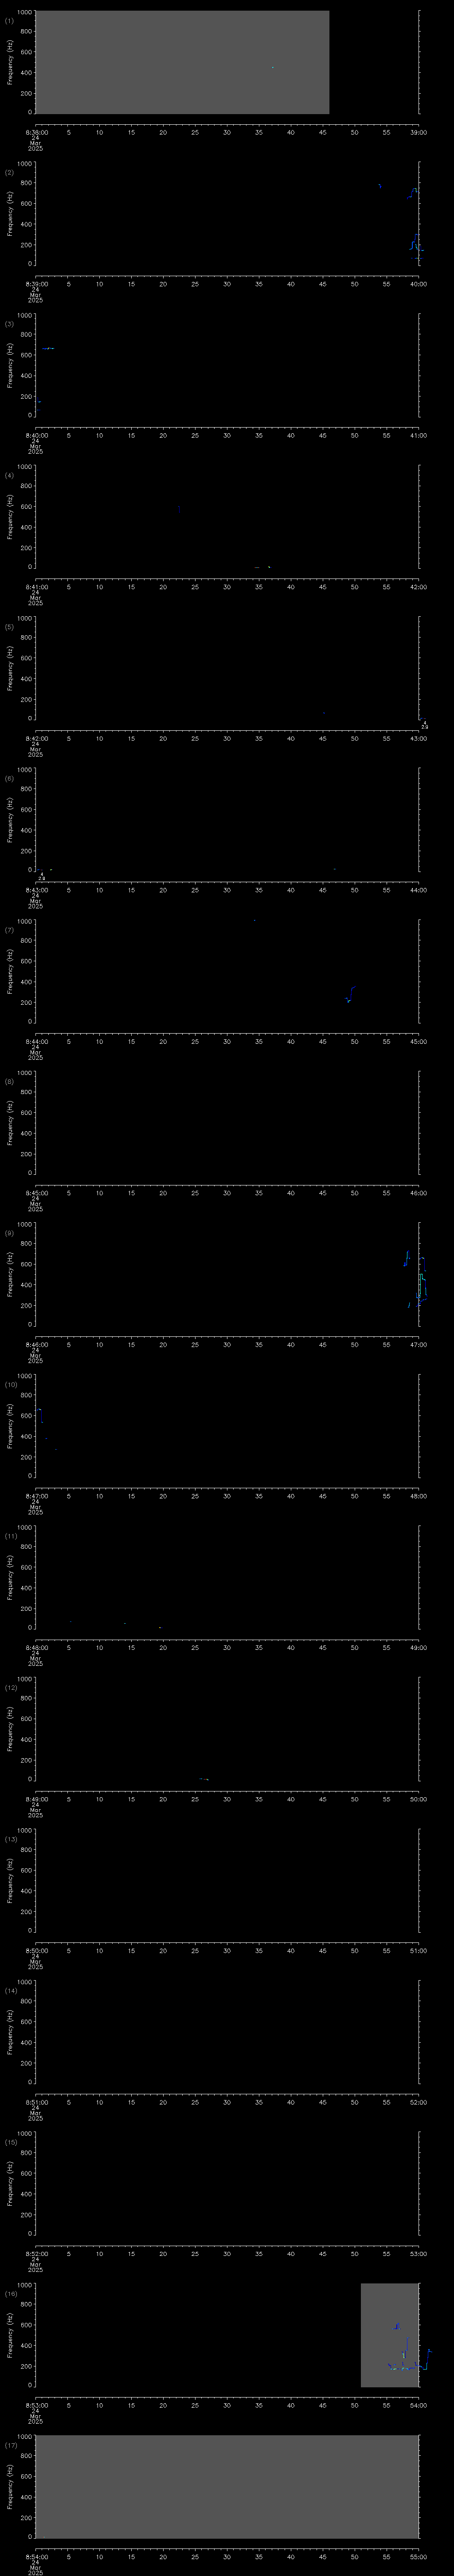Screen dimensions: 454x2576
Task: Click the 35 second tick label beneath panel 12
Action: [x=258, y=1799]
